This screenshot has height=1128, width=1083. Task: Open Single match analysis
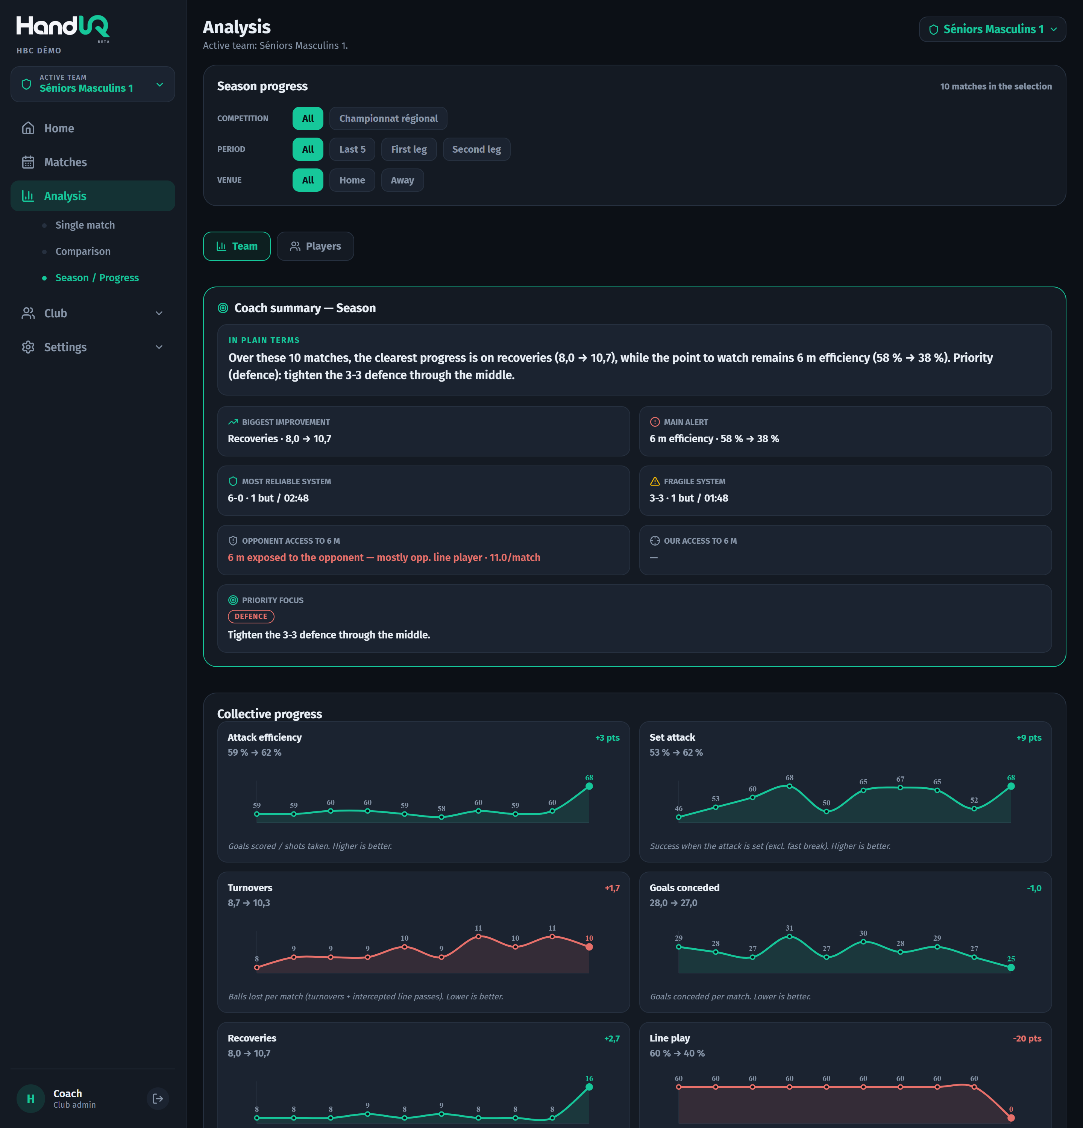(x=85, y=225)
